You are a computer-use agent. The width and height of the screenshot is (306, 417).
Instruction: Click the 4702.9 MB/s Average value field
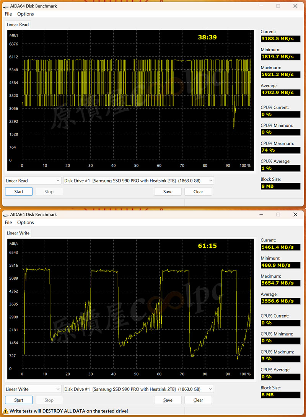[x=280, y=93]
